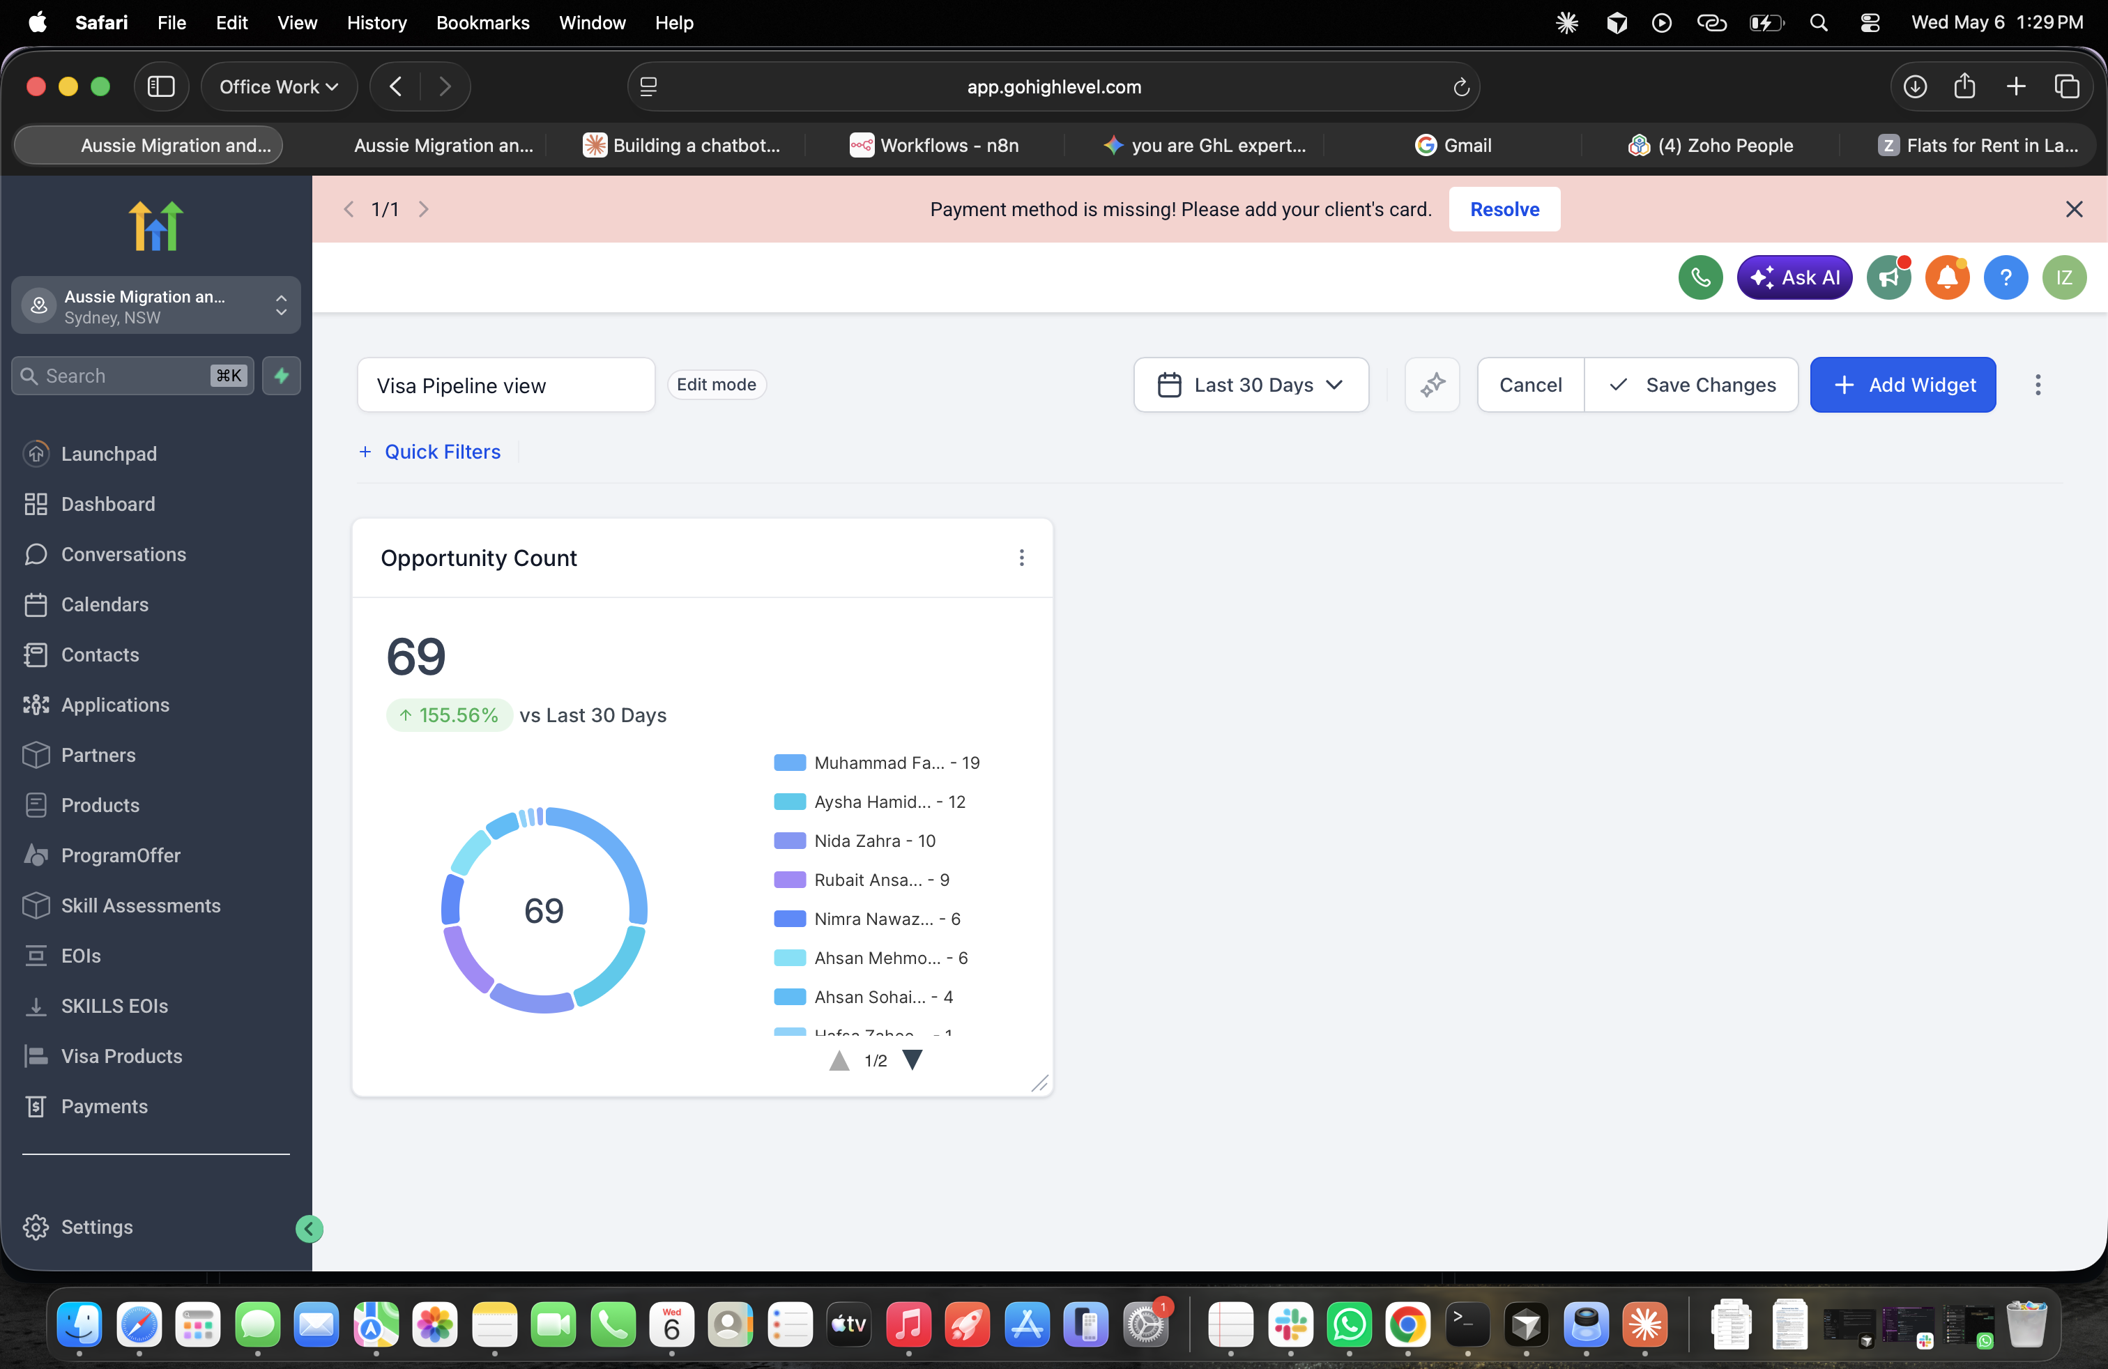Viewport: 2108px width, 1369px height.
Task: Click Quick Filters link
Action: [429, 452]
